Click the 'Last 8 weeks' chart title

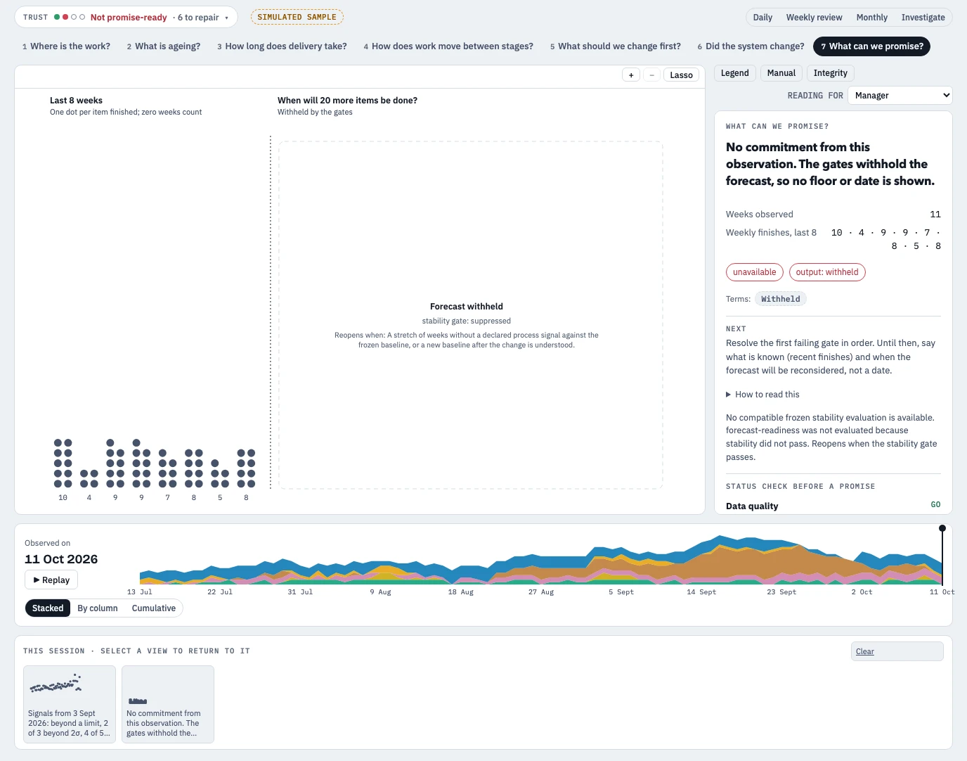pos(76,101)
